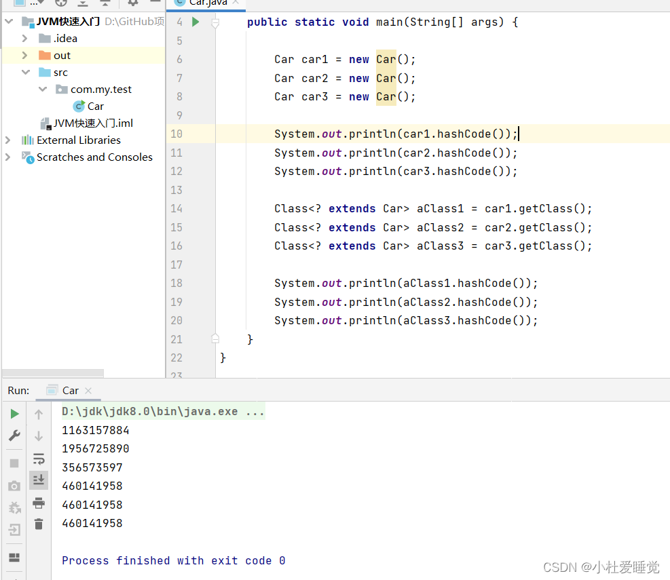
Task: Open the Car class in project tree
Action: click(x=95, y=107)
